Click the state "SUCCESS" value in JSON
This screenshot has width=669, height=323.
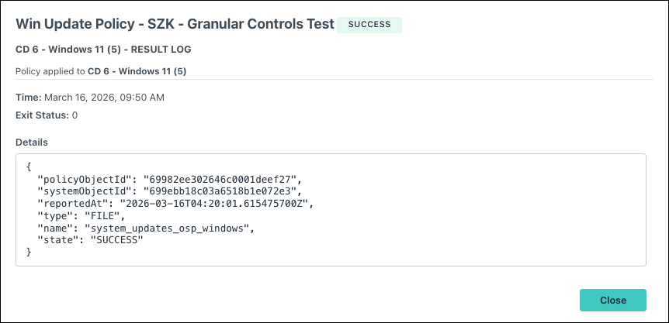coord(114,240)
